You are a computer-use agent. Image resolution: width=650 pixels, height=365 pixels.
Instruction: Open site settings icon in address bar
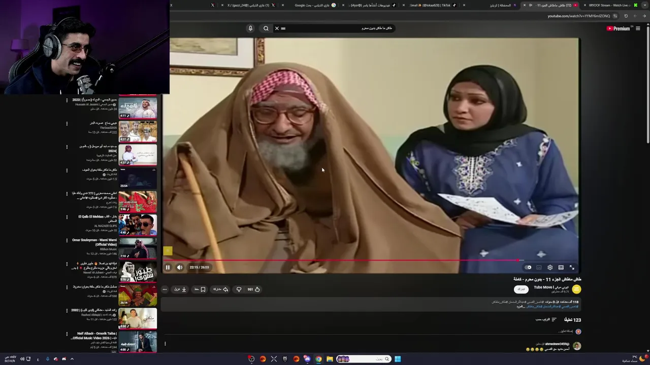615,16
